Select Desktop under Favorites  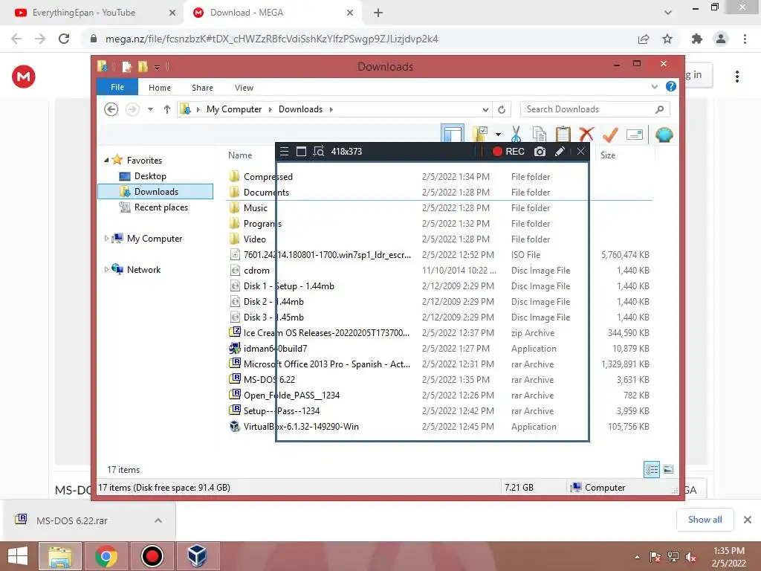click(150, 176)
